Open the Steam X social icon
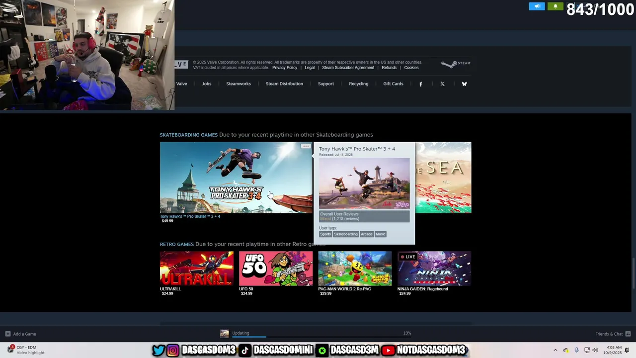The width and height of the screenshot is (636, 358). pos(442,84)
